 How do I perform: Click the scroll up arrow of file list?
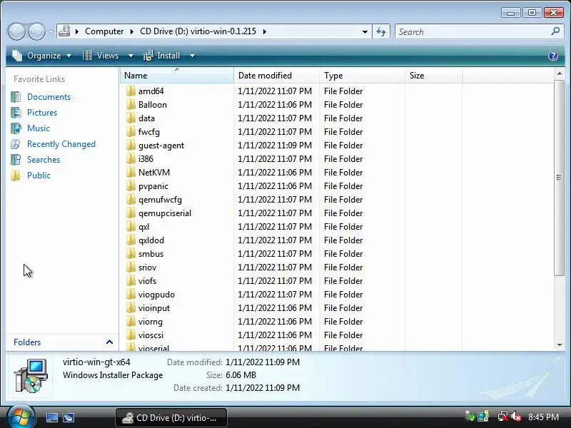pos(560,73)
